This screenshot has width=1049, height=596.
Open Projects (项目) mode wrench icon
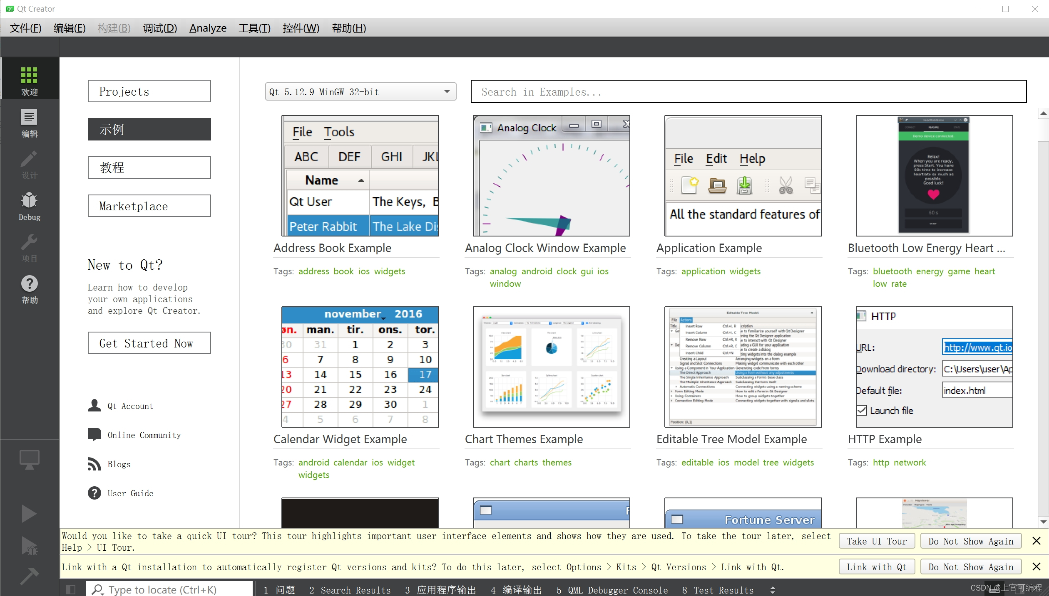pyautogui.click(x=30, y=247)
